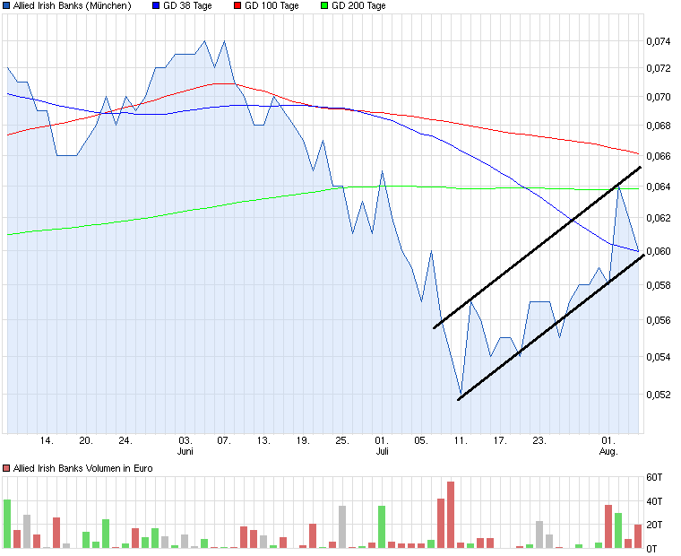Click the '11.' date axis label

(461, 441)
